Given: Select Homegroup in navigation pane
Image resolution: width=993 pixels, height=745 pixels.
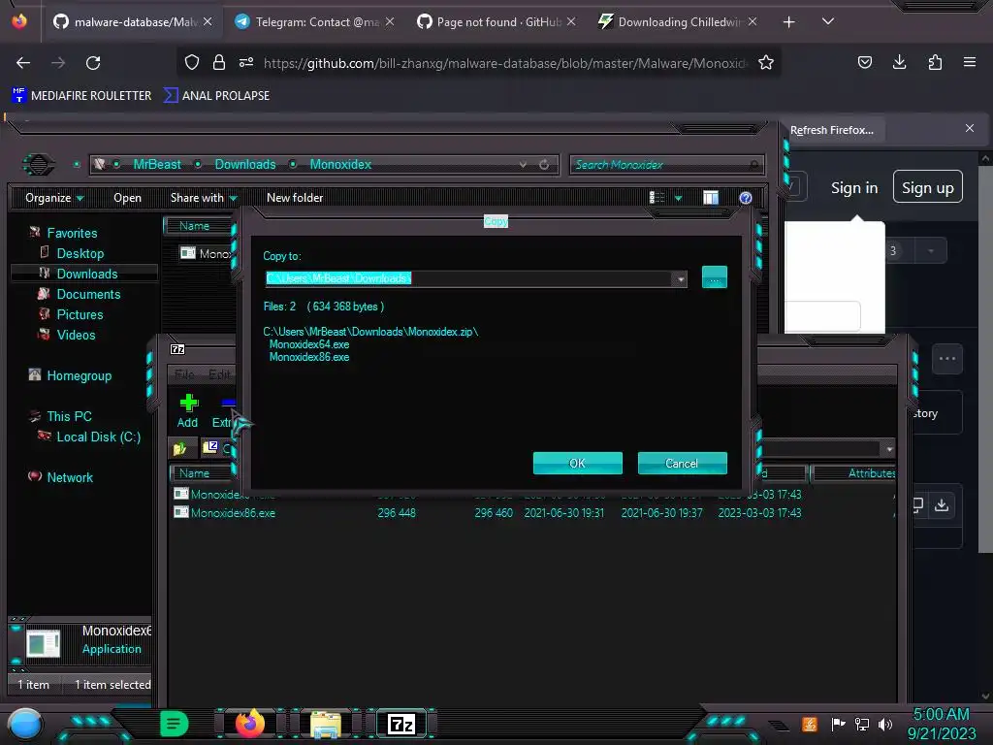Looking at the screenshot, I should click(x=80, y=375).
